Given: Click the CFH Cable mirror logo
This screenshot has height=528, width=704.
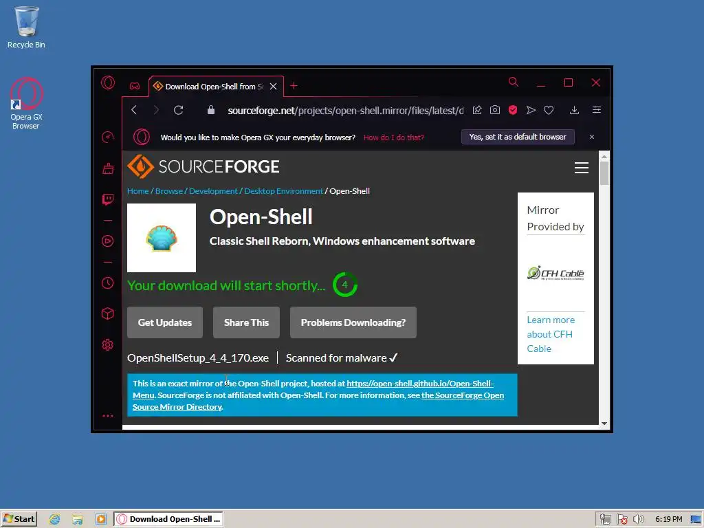Looking at the screenshot, I should 555,273.
